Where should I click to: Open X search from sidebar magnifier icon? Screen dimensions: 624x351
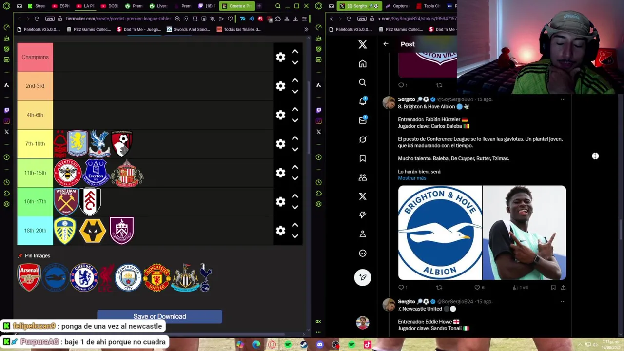362,83
